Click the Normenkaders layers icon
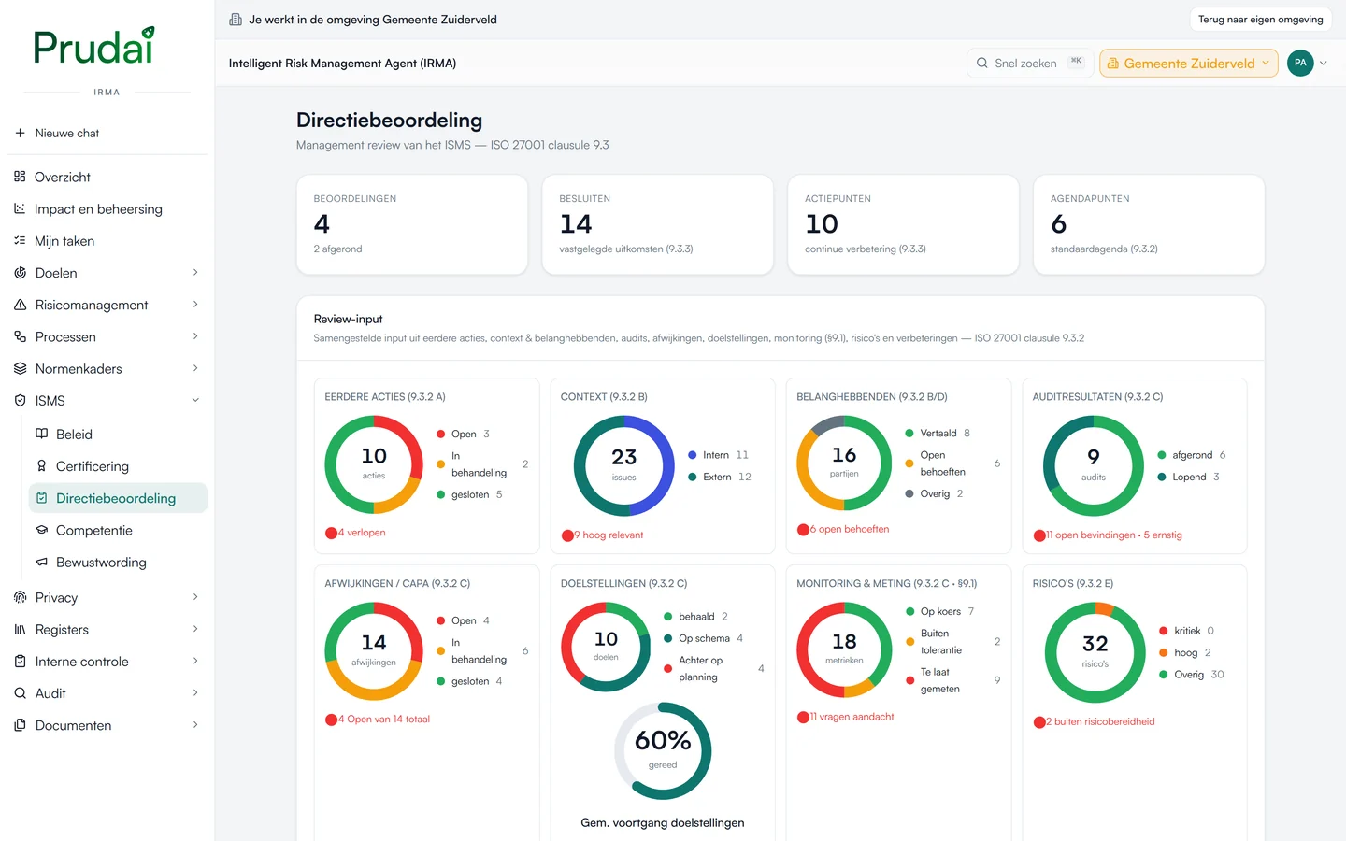The width and height of the screenshot is (1346, 841). (20, 368)
